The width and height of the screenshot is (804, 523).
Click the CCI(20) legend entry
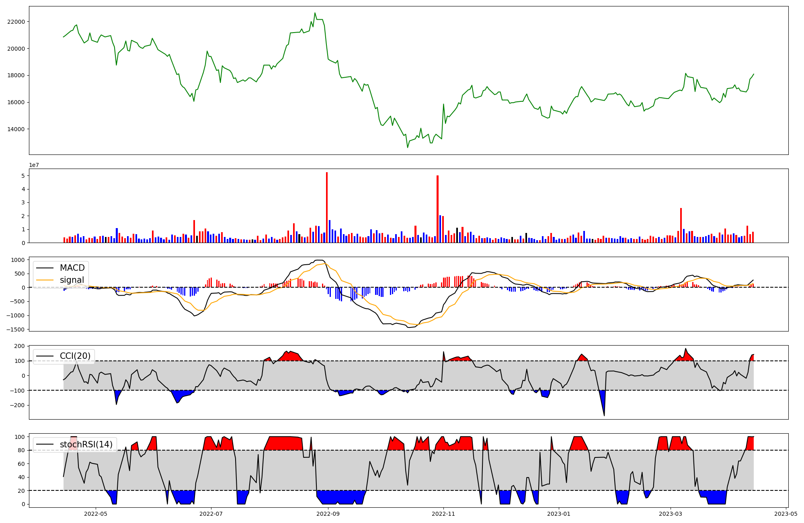pyautogui.click(x=75, y=356)
